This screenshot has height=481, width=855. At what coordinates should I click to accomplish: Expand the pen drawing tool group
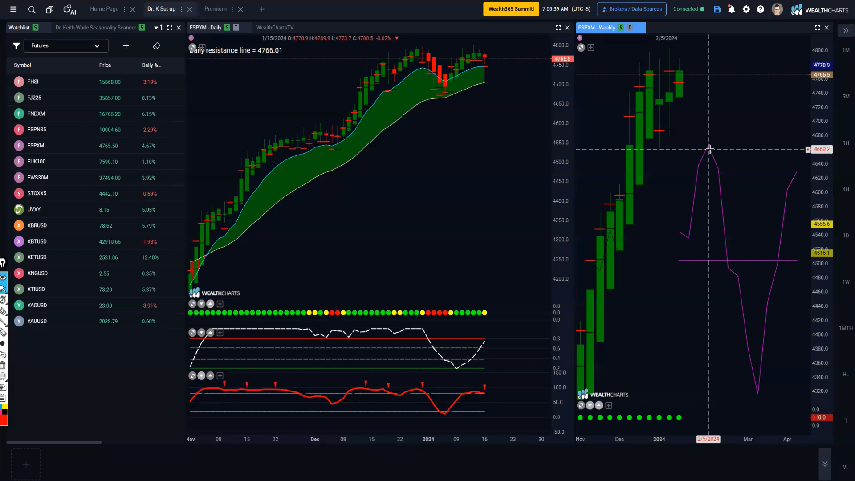coord(3,263)
